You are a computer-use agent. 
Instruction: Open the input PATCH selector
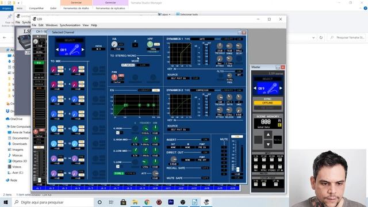pos(98,49)
